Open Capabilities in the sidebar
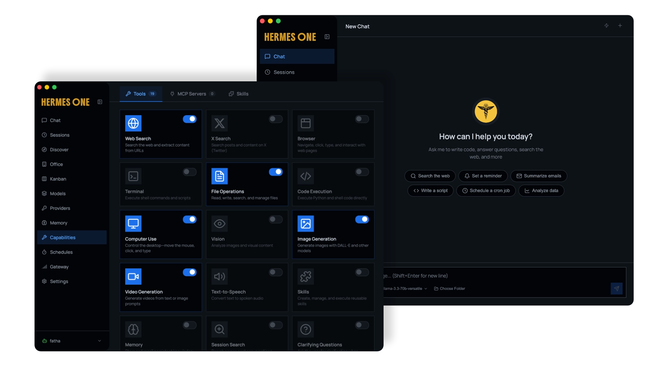The height and width of the screenshot is (366, 650). [72, 237]
